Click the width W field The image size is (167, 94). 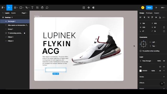[x=145, y=27]
